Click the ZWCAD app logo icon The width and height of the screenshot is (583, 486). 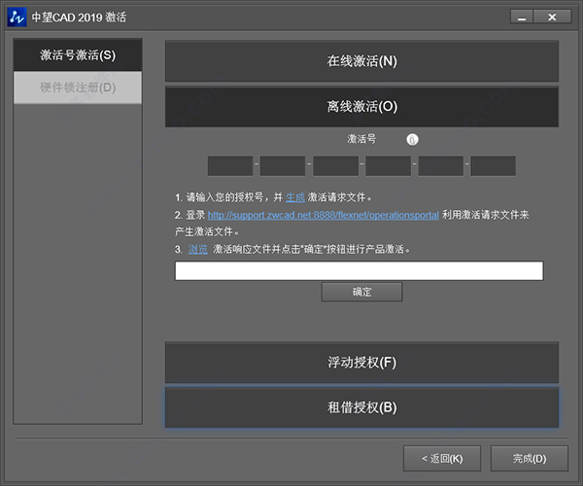17,17
